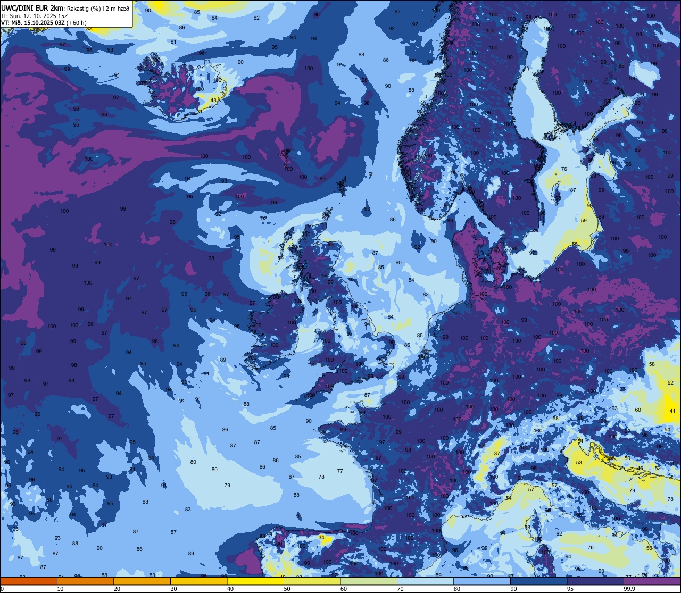Click the 70–80 light blue legend swatch
The image size is (681, 593).
pyautogui.click(x=425, y=581)
